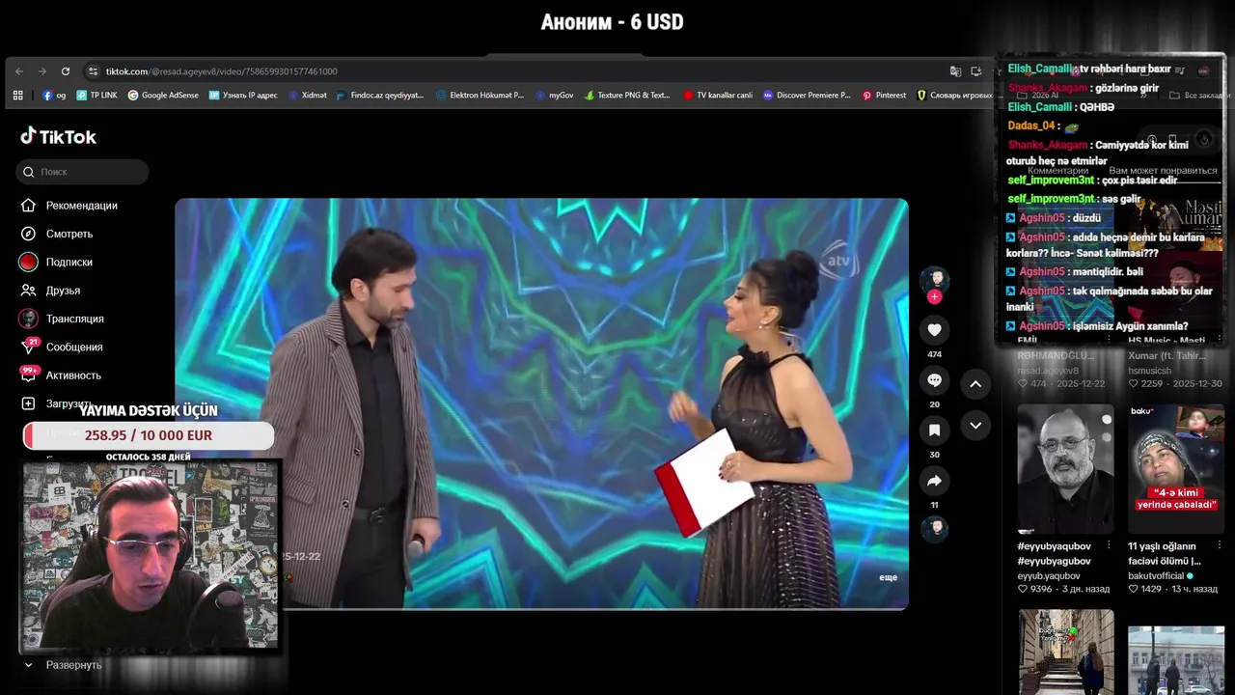This screenshot has height=695, width=1235.
Task: Open the stairway street video thumbnail
Action: (1065, 652)
